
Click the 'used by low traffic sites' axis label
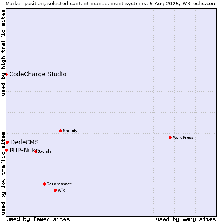click(3, 174)
